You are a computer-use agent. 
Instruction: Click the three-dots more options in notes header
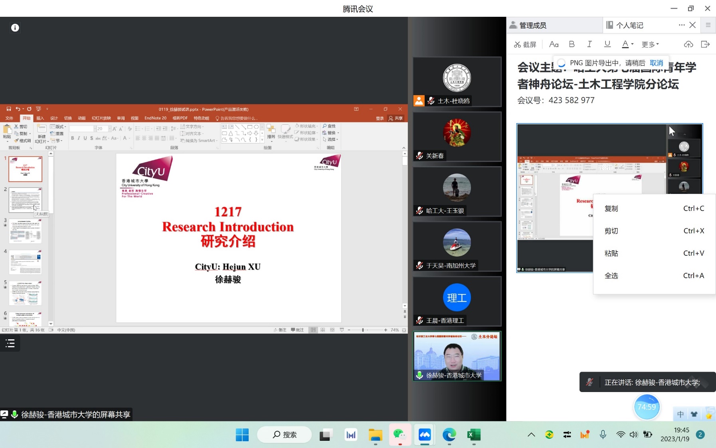[x=681, y=25]
